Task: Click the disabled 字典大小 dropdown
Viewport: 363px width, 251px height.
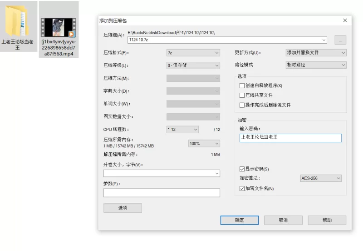Action: (x=193, y=91)
